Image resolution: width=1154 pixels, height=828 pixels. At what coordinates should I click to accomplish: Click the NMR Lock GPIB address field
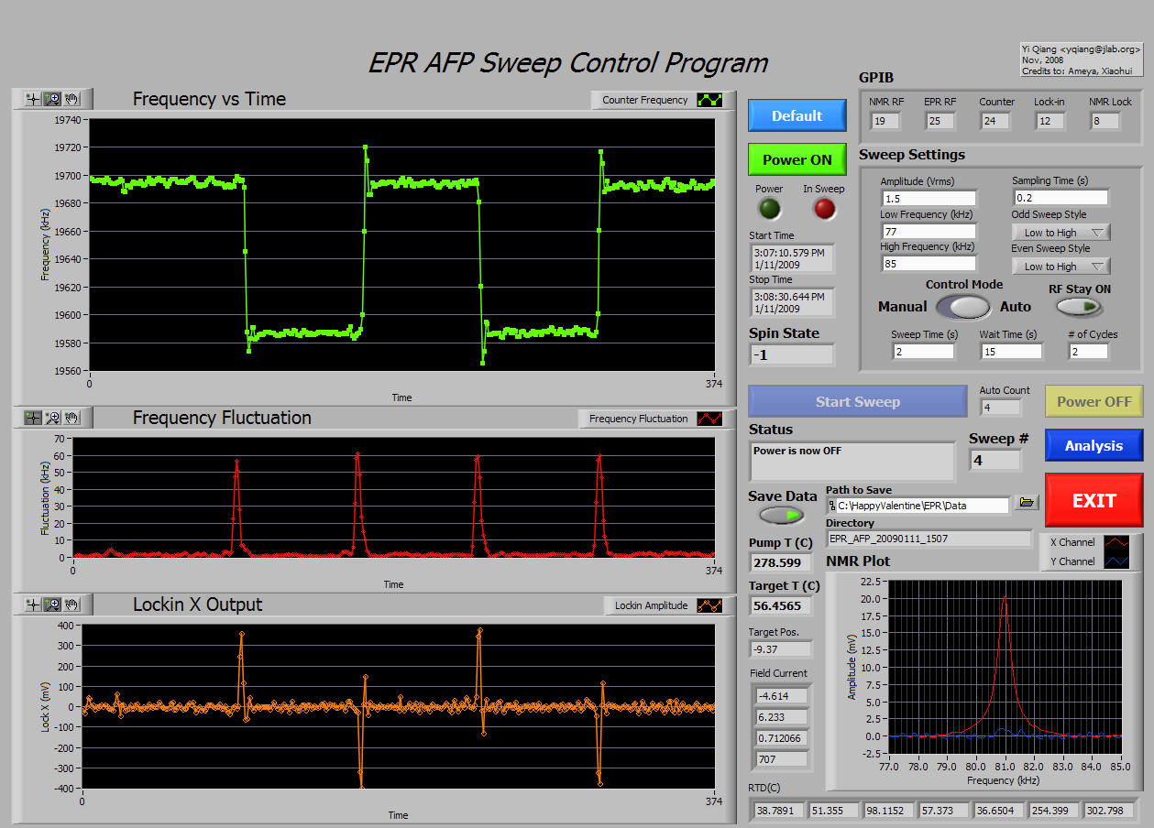tap(1105, 121)
